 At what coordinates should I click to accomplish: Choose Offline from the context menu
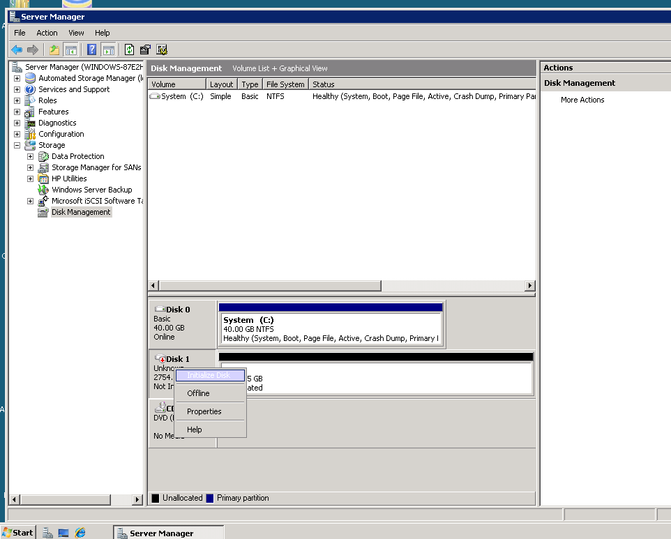click(210, 393)
